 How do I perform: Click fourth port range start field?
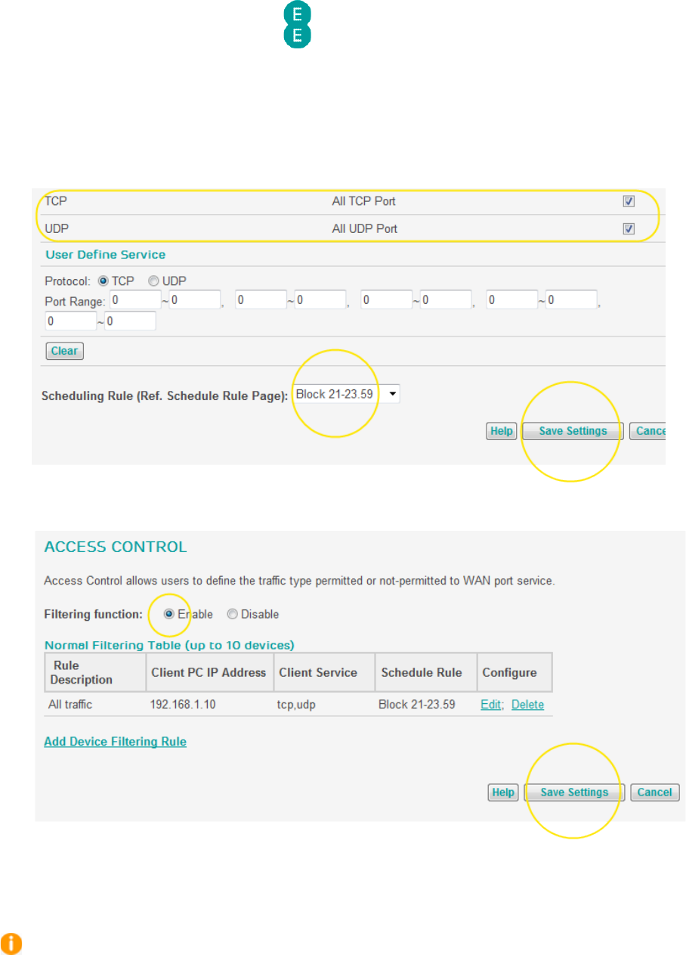[x=513, y=300]
